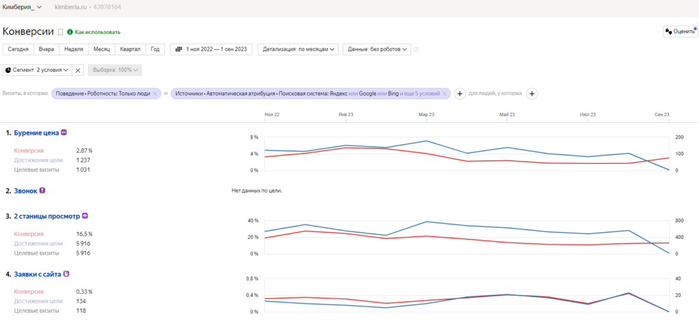
Task: Open the Кимберия_ counter dropdown
Action: 23,7
